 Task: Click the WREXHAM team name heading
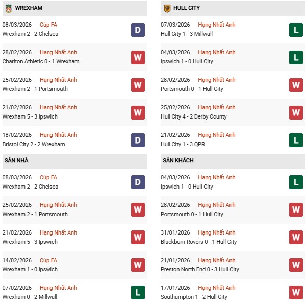pos(29,8)
